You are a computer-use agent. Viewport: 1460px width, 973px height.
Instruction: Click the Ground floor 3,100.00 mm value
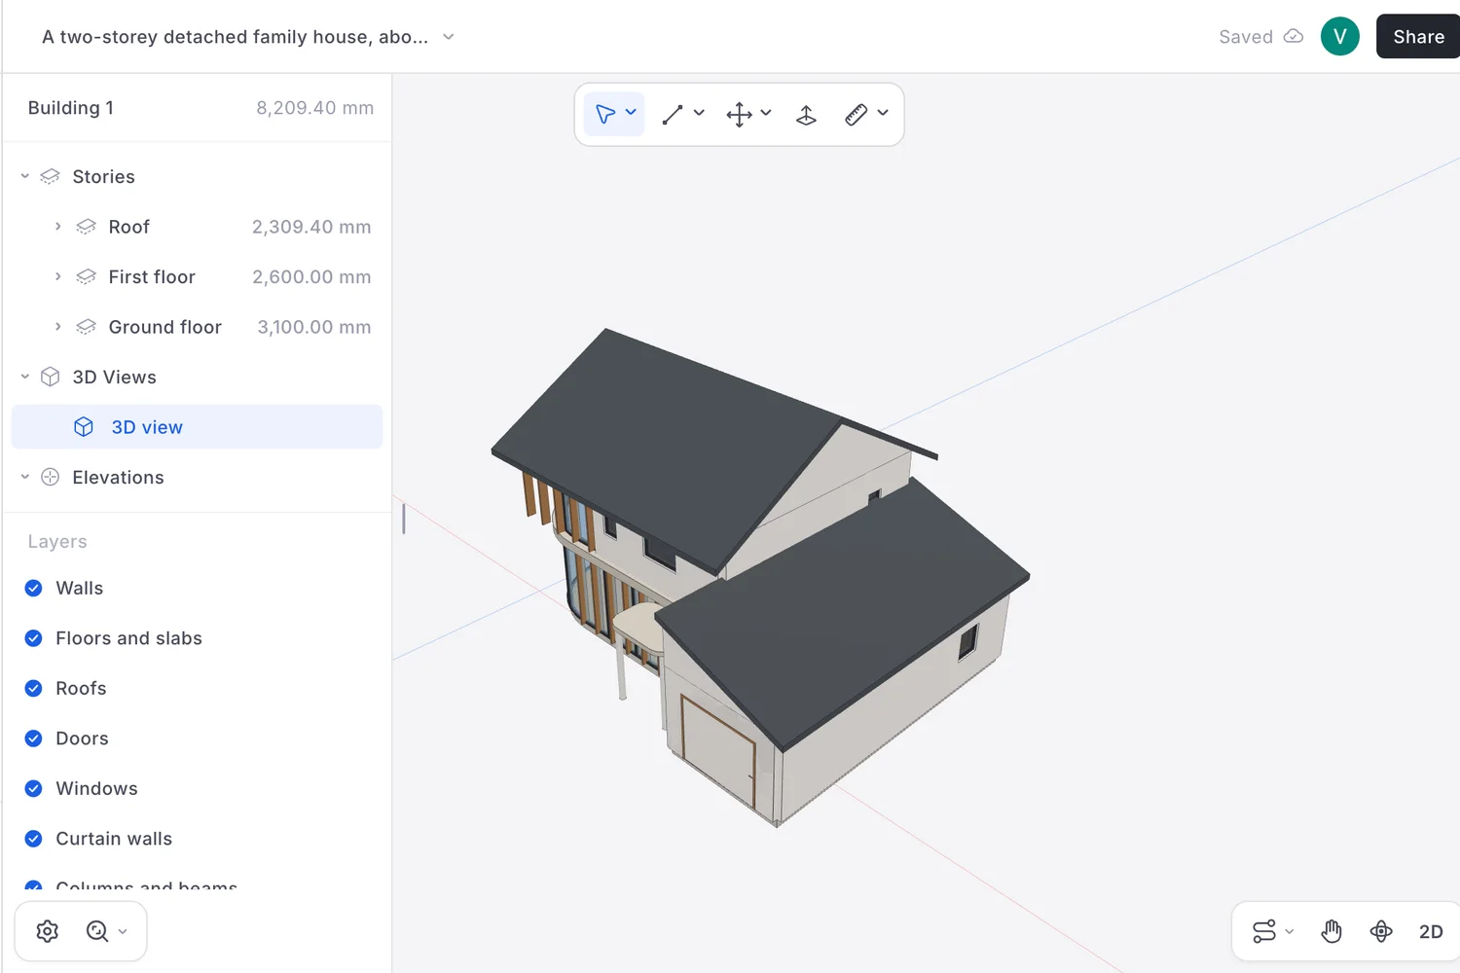tap(313, 327)
